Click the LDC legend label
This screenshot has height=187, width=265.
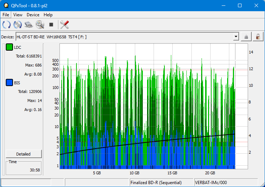(18, 47)
